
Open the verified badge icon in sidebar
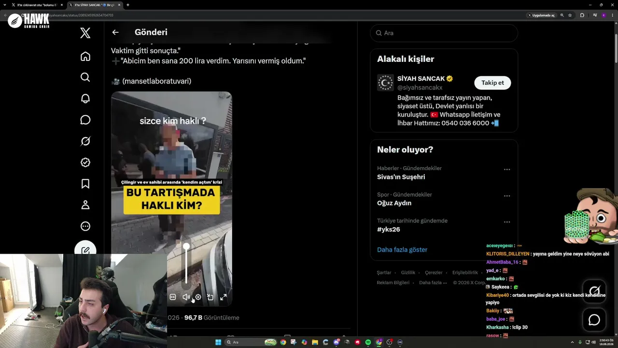pos(85,162)
